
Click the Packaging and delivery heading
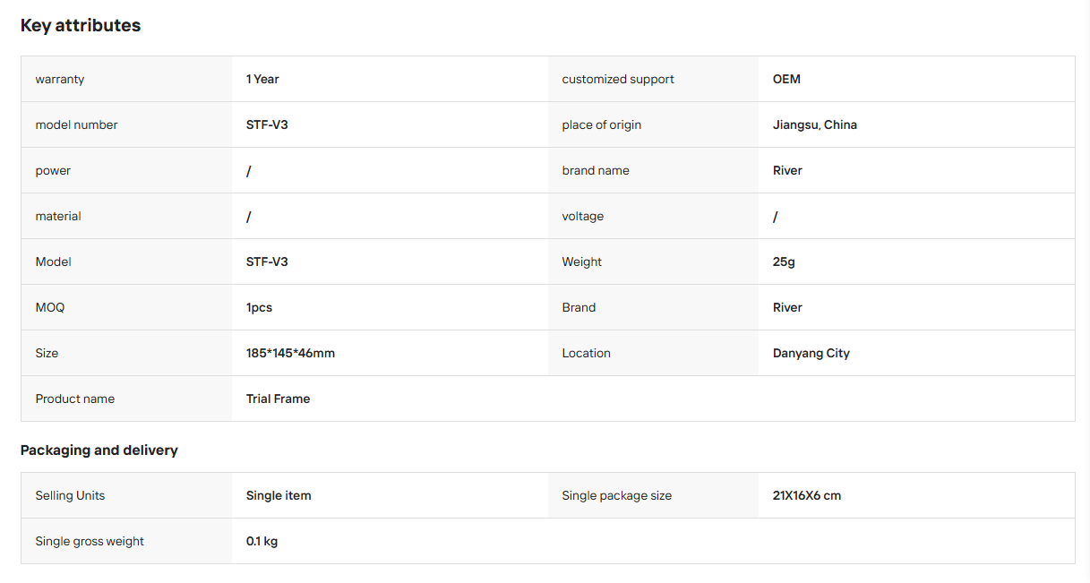pos(99,450)
